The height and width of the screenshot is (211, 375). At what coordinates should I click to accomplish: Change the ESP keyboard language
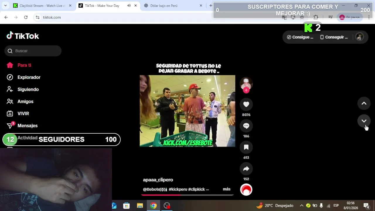(x=336, y=205)
